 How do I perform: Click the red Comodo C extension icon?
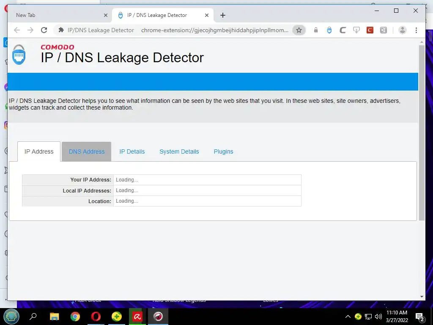click(x=370, y=30)
